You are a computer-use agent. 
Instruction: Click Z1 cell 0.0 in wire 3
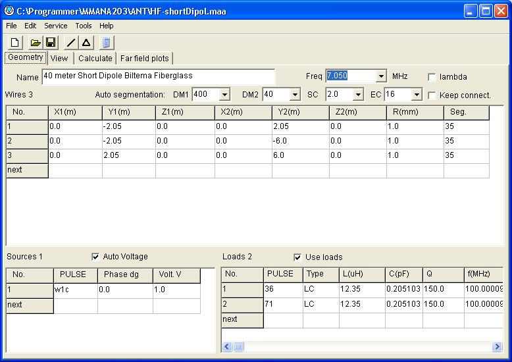[185, 156]
